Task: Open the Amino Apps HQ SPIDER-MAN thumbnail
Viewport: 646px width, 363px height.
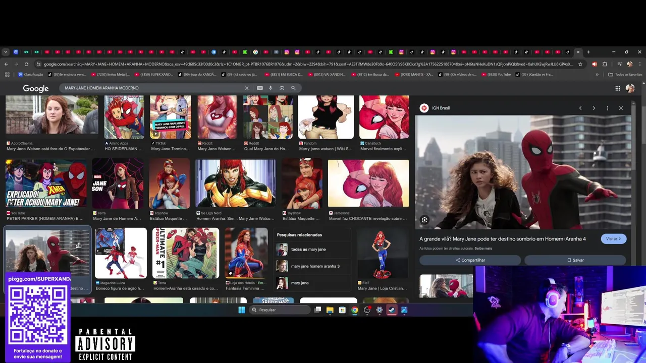Action: tap(124, 117)
